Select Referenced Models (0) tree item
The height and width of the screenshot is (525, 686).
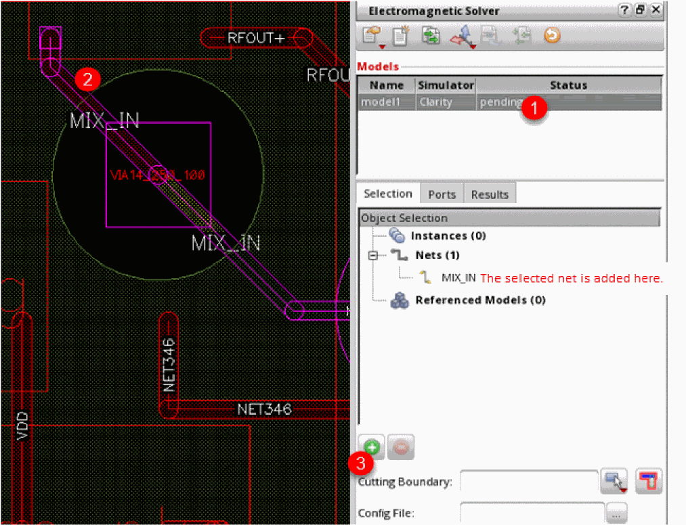coord(479,300)
